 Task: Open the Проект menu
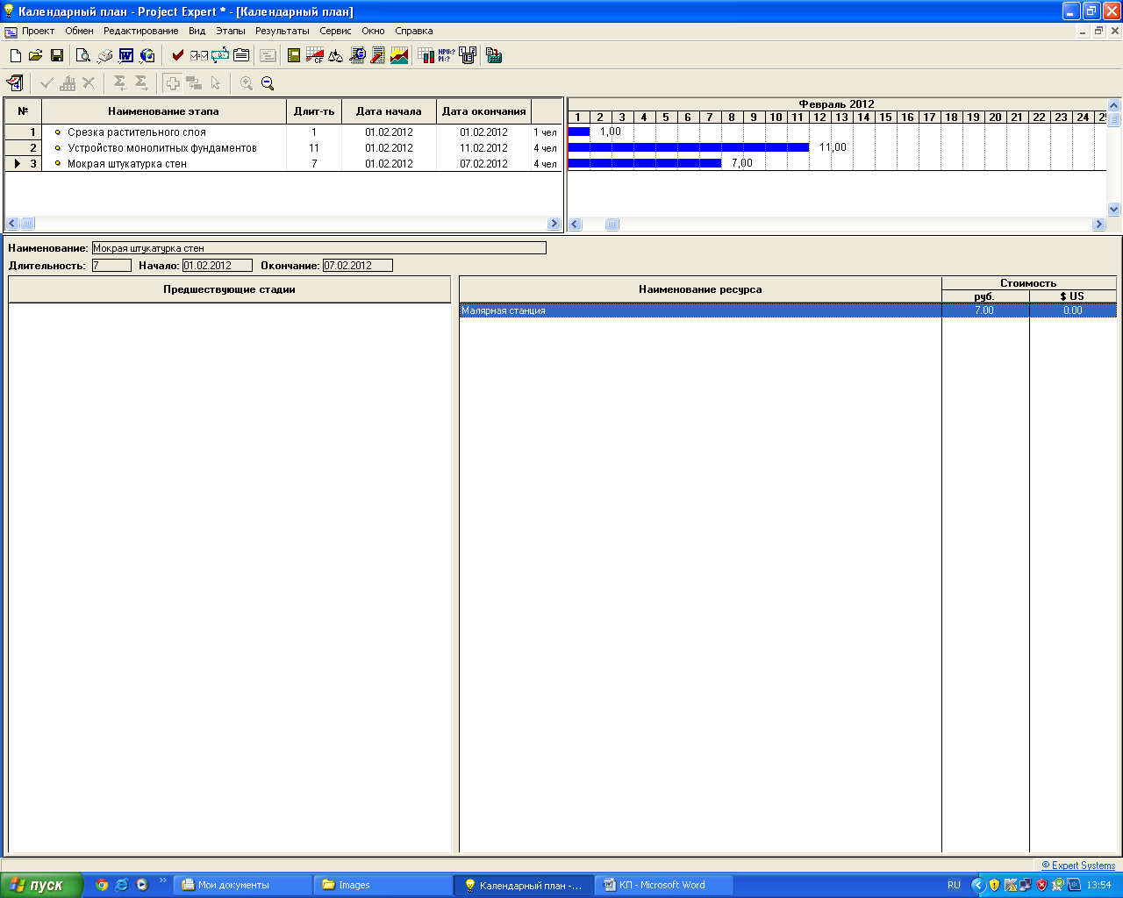click(x=39, y=31)
